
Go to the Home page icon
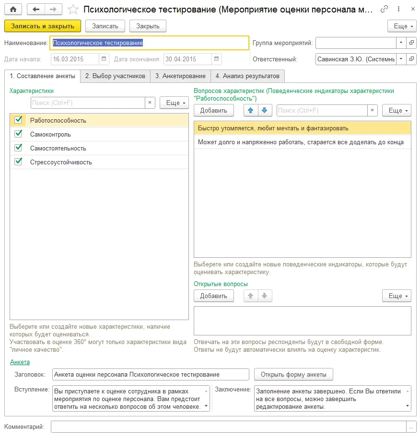pyautogui.click(x=13, y=10)
